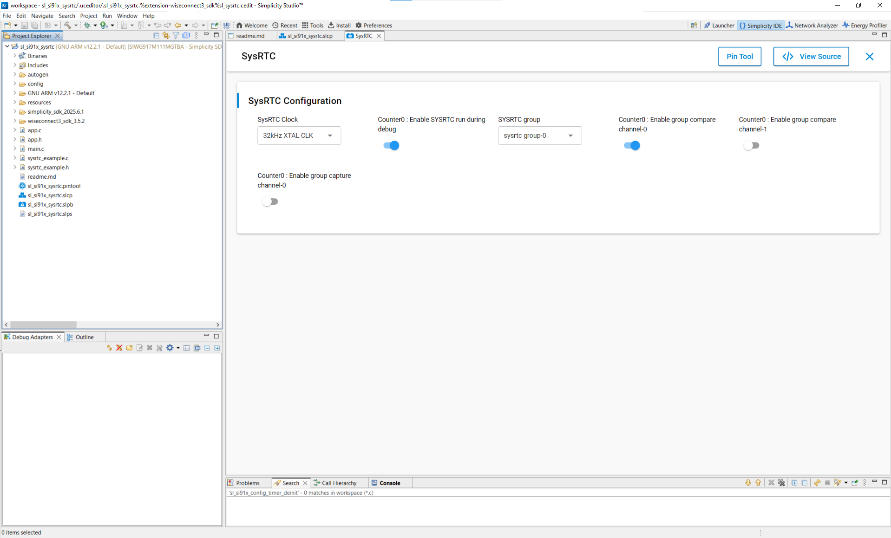Screen dimensions: 891x538
Task: Expand the config folder in Project Explorer
Action: (x=15, y=84)
